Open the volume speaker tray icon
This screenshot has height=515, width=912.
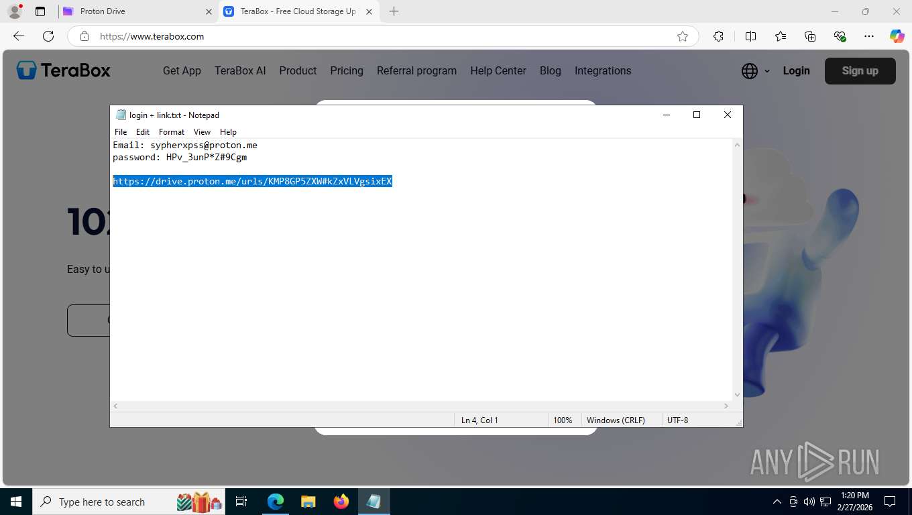coord(809,502)
